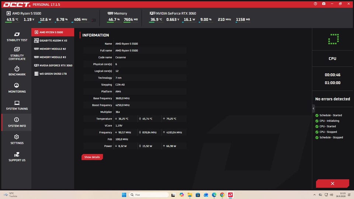The image size is (354, 199).
Task: Click the green dotted CPU test icon
Action: [x=333, y=39]
